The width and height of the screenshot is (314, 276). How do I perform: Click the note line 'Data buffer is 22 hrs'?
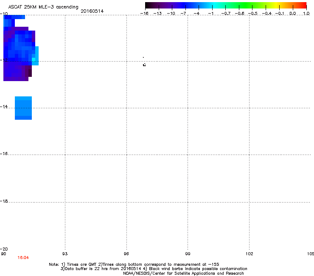point(154,269)
